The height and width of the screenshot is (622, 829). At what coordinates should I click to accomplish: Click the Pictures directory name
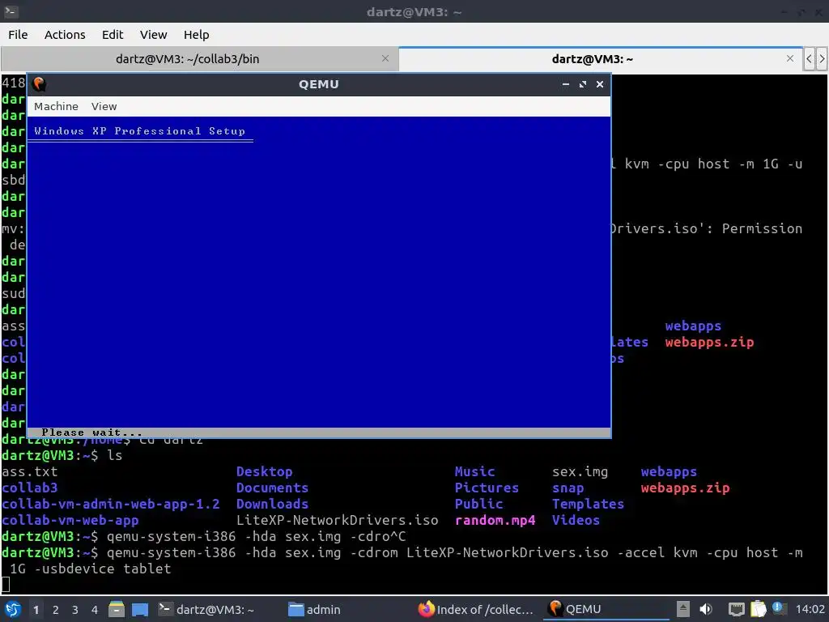coord(487,488)
